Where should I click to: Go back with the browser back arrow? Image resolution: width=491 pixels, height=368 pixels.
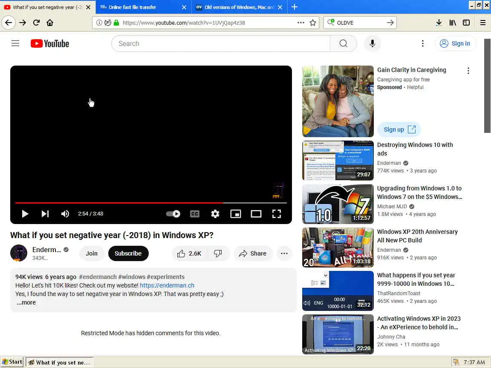point(9,23)
